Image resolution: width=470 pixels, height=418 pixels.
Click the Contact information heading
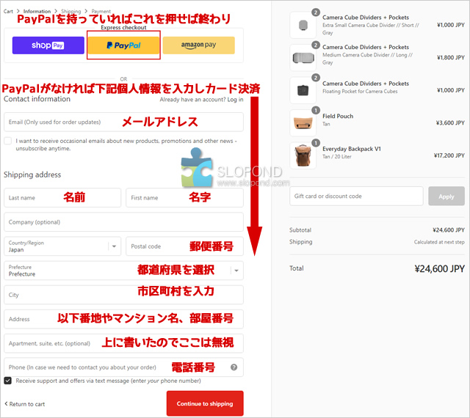coord(37,99)
